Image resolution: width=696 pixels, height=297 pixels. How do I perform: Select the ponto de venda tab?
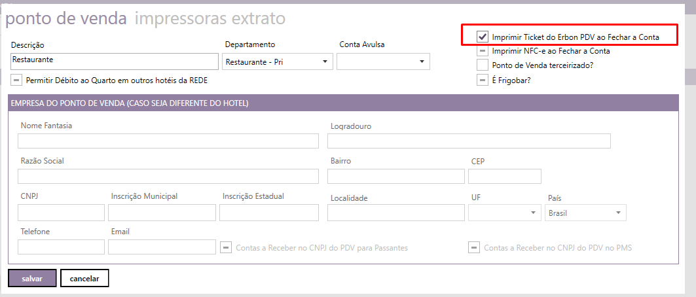point(65,19)
